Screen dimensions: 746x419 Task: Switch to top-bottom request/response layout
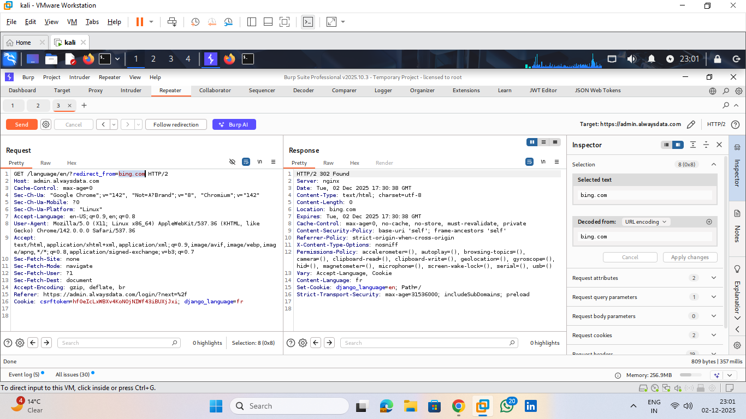point(543,142)
